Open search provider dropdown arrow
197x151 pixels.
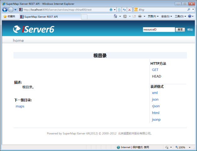click(x=193, y=9)
